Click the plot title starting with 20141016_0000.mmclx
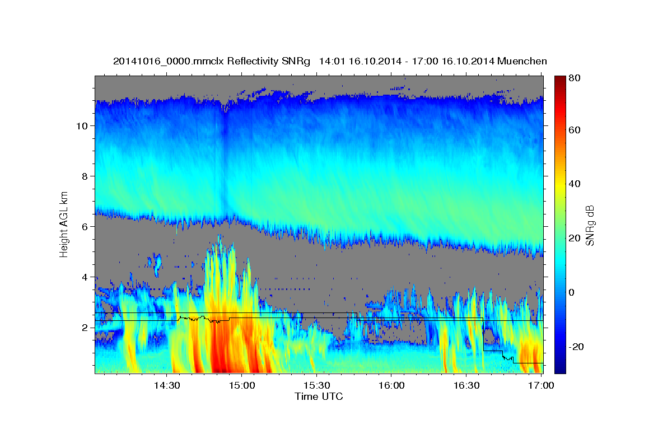Screen dimensions: 672x448 [x=330, y=61]
